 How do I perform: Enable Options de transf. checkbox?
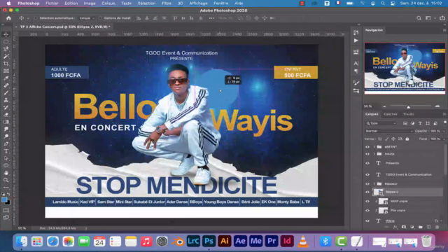click(100, 18)
